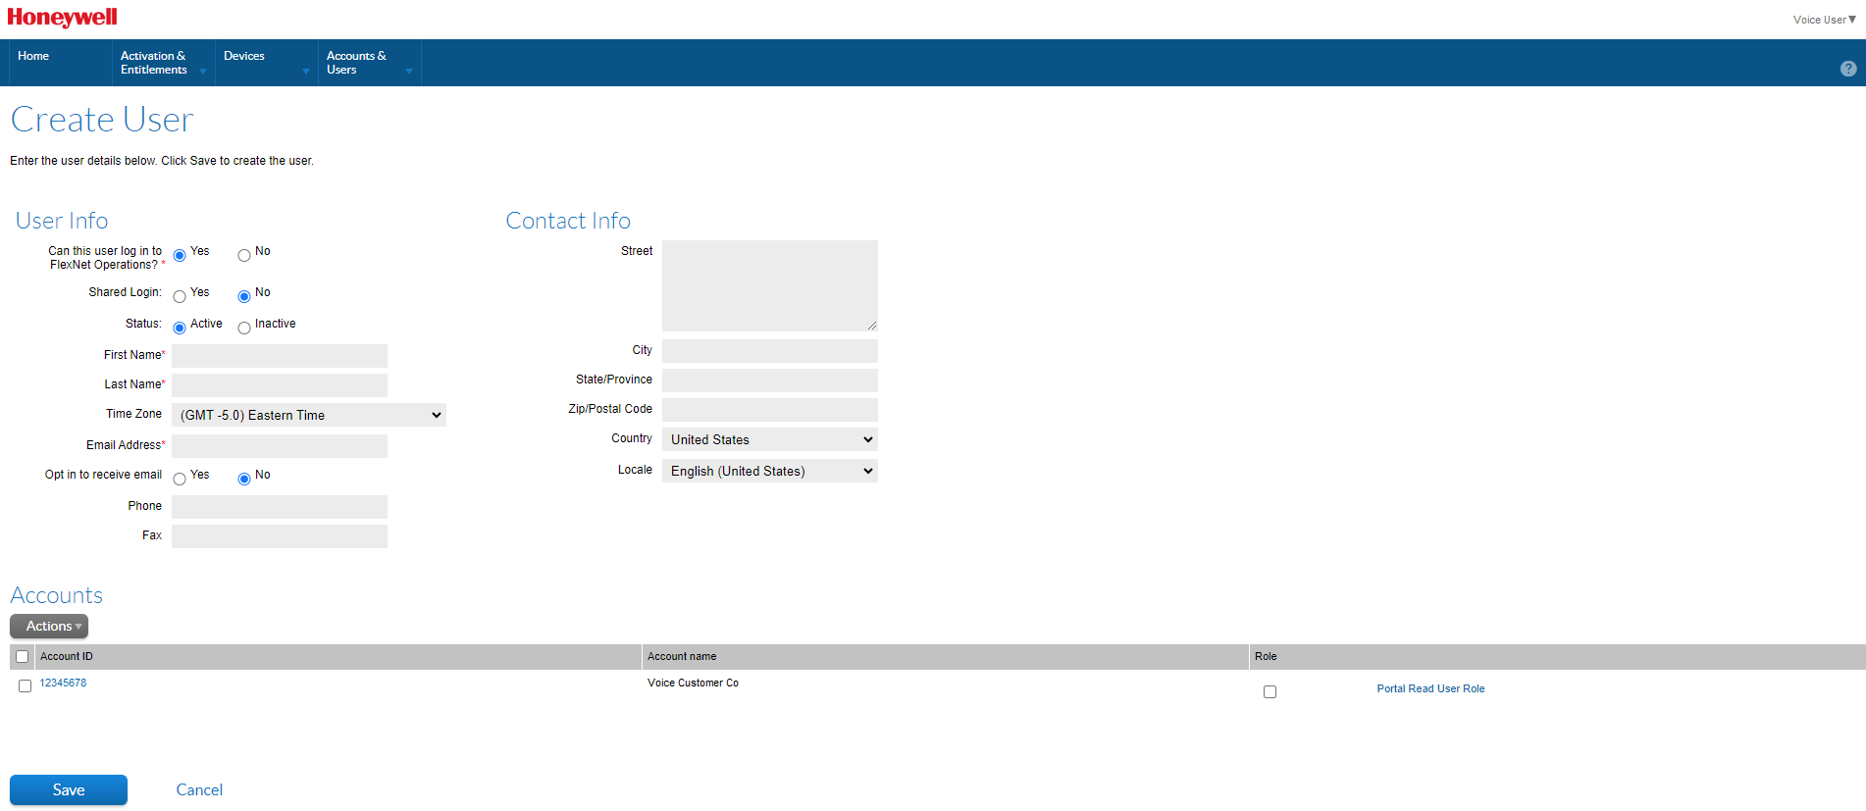Select Yes for Shared Login
The image size is (1866, 811).
180,297
